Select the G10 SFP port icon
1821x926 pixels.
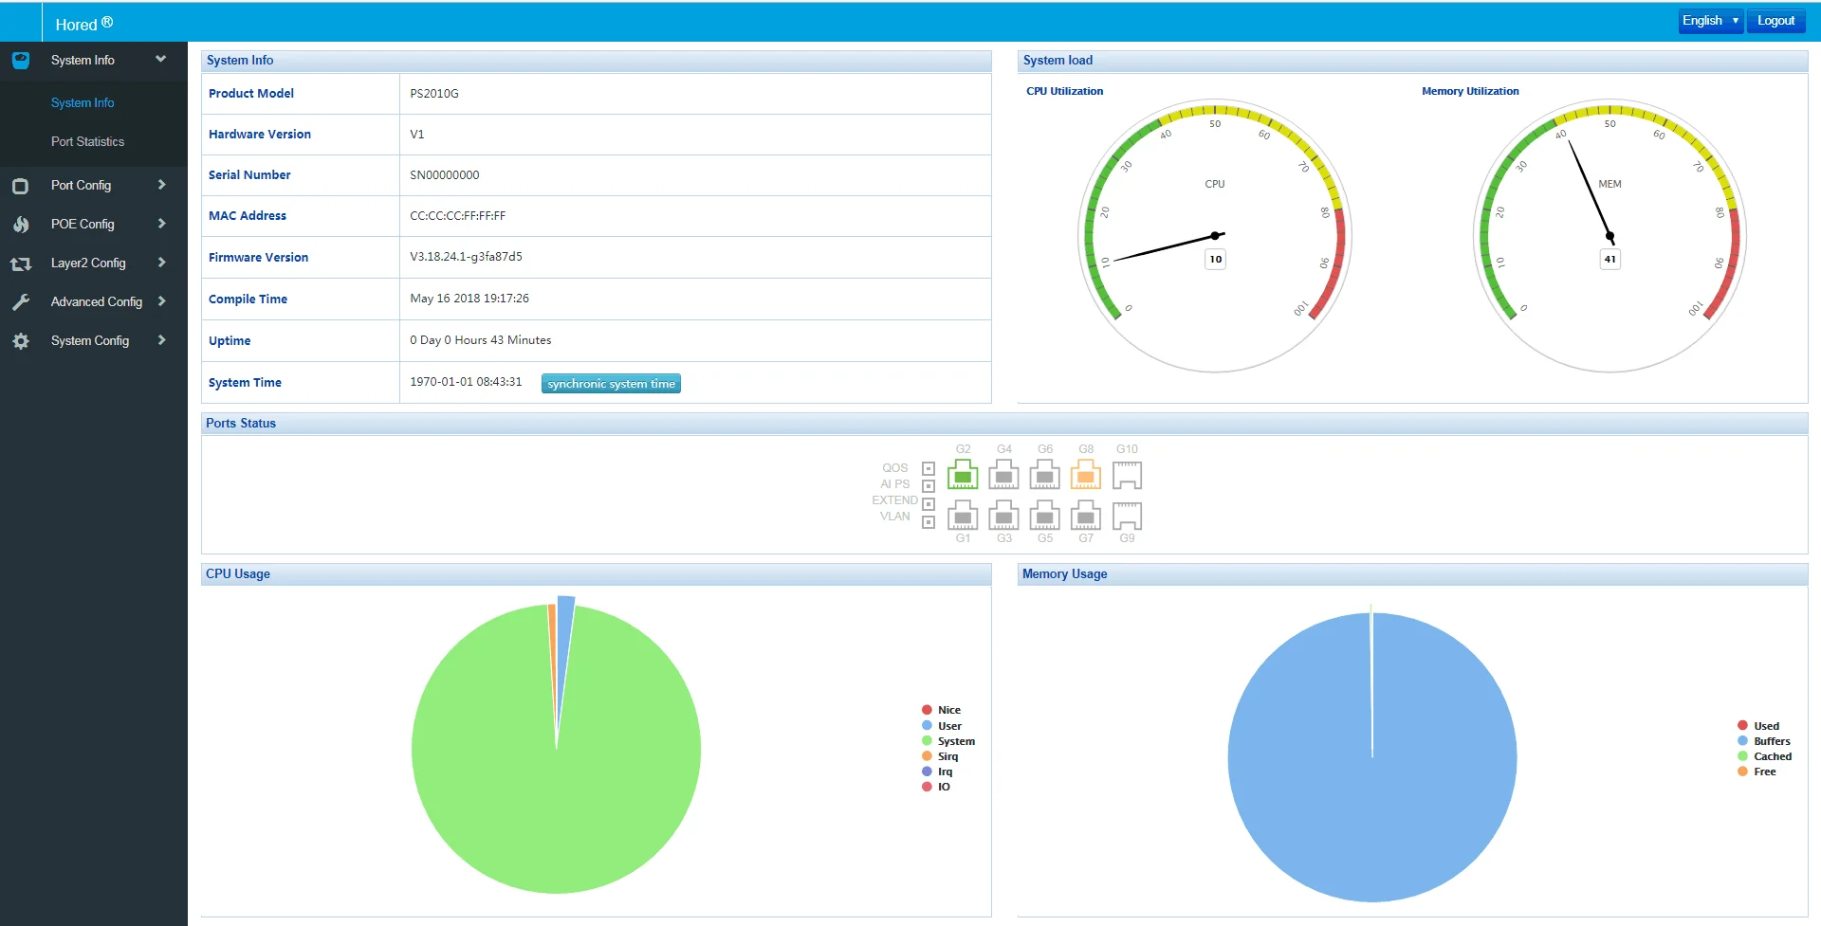point(1127,475)
